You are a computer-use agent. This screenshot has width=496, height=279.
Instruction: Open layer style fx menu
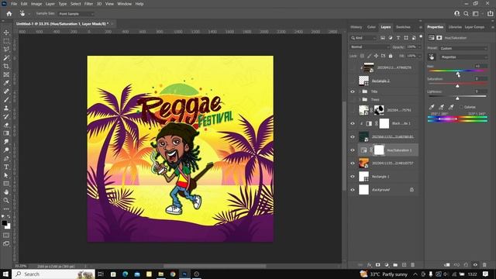369,265
